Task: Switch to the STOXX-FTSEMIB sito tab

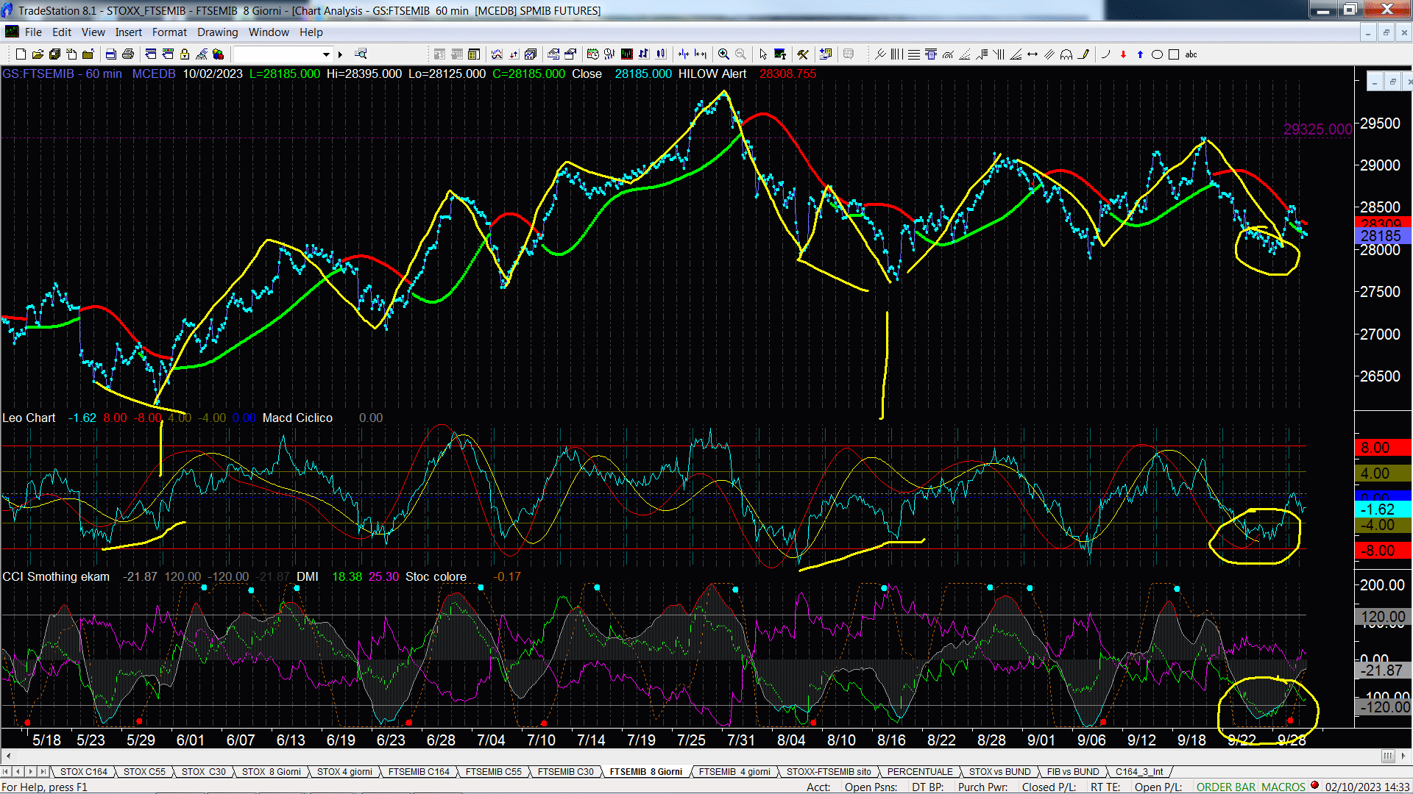Action: (x=828, y=772)
